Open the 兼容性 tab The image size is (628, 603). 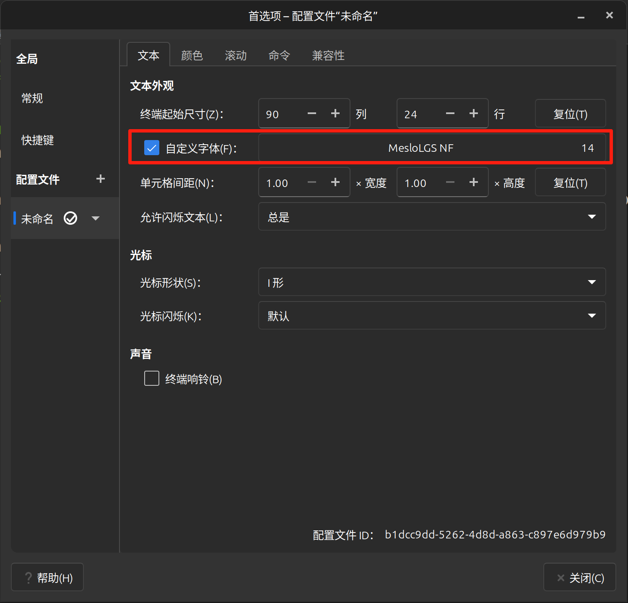pyautogui.click(x=328, y=55)
